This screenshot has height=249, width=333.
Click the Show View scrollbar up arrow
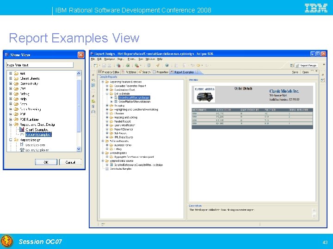(x=79, y=73)
